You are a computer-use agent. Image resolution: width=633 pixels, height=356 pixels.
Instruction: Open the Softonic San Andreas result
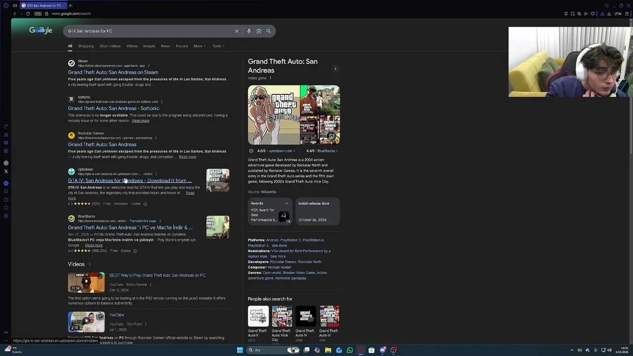pyautogui.click(x=114, y=108)
